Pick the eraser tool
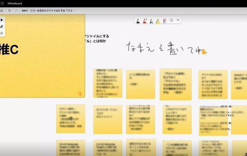 (165, 21)
